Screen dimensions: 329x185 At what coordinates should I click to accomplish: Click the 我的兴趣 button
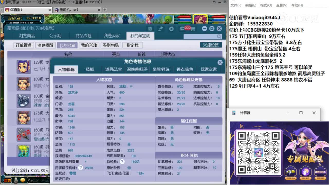pos(89,45)
